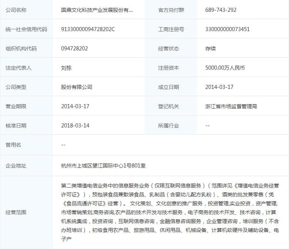The image size is (289, 249).
Task: Click the 所属行业 label
Action: pyautogui.click(x=169, y=126)
